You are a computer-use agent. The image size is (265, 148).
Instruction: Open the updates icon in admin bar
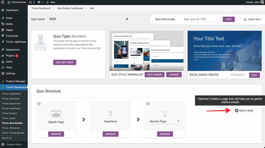point(32,2)
